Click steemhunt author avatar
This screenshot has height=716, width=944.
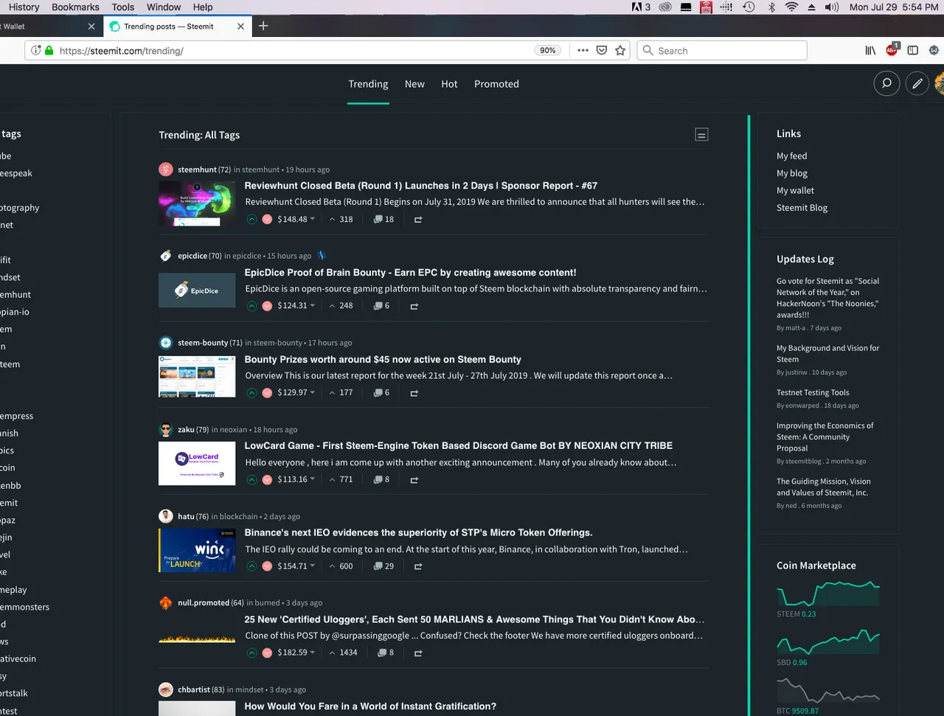[x=166, y=169]
